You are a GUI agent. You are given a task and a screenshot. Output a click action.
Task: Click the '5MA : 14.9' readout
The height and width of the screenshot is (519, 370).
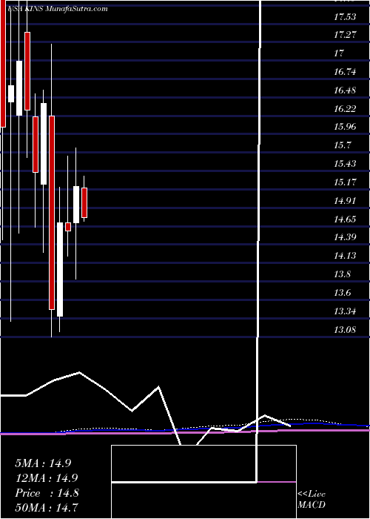[x=43, y=463]
